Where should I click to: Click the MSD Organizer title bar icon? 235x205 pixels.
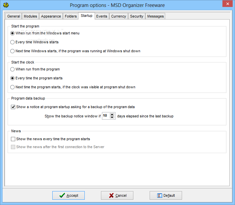6,5
